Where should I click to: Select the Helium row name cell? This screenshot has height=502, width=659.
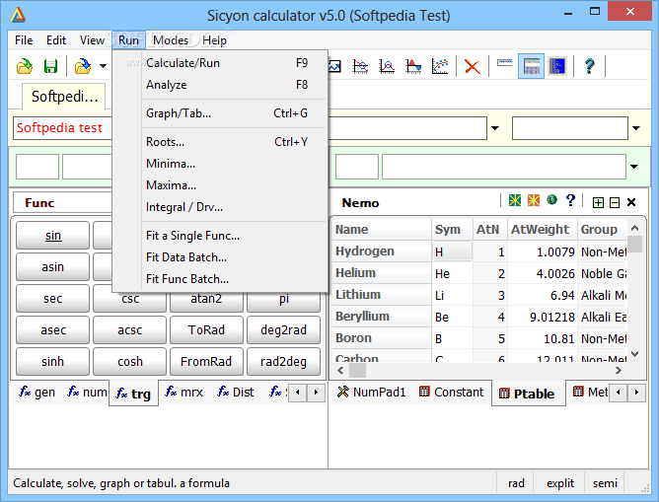point(382,273)
